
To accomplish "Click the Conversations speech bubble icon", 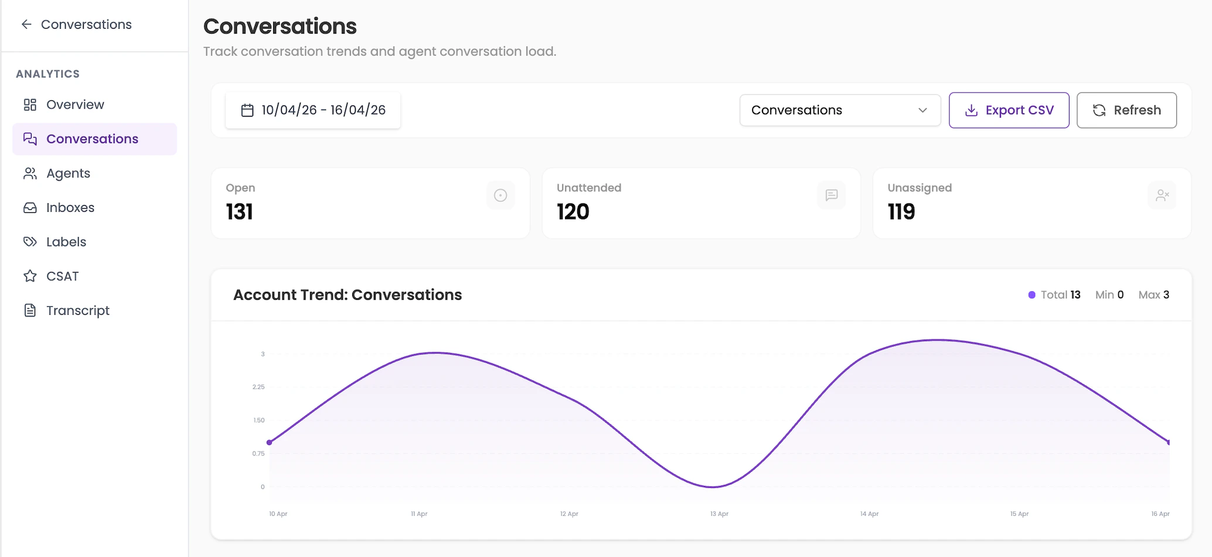I will click(30, 138).
